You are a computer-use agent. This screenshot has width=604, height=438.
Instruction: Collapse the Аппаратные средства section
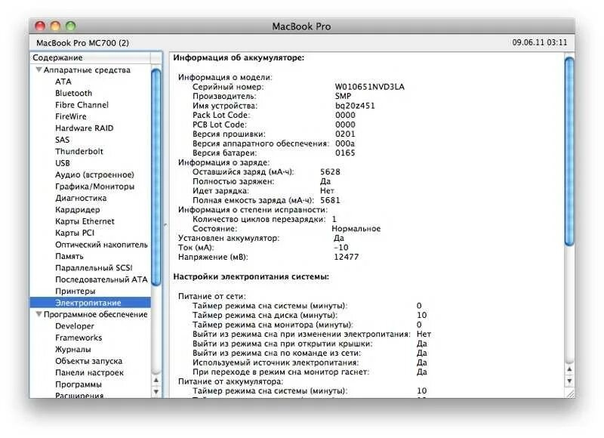click(x=39, y=69)
